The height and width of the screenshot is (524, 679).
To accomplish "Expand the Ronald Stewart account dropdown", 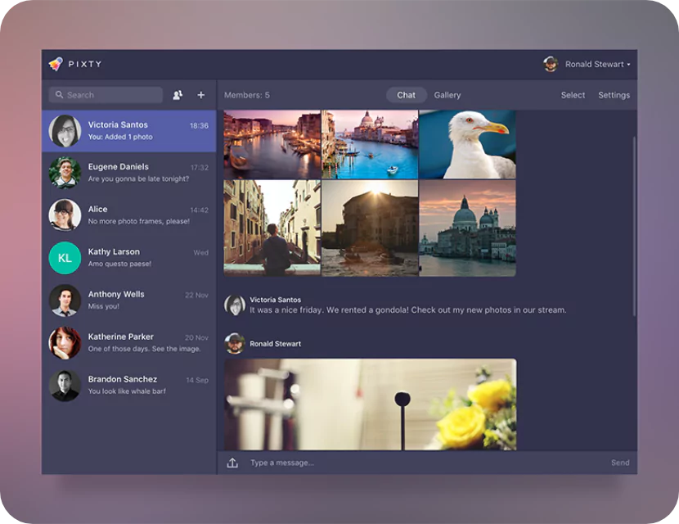I will [628, 65].
